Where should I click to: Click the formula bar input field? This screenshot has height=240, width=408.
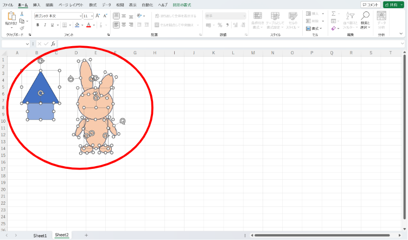click(x=229, y=44)
